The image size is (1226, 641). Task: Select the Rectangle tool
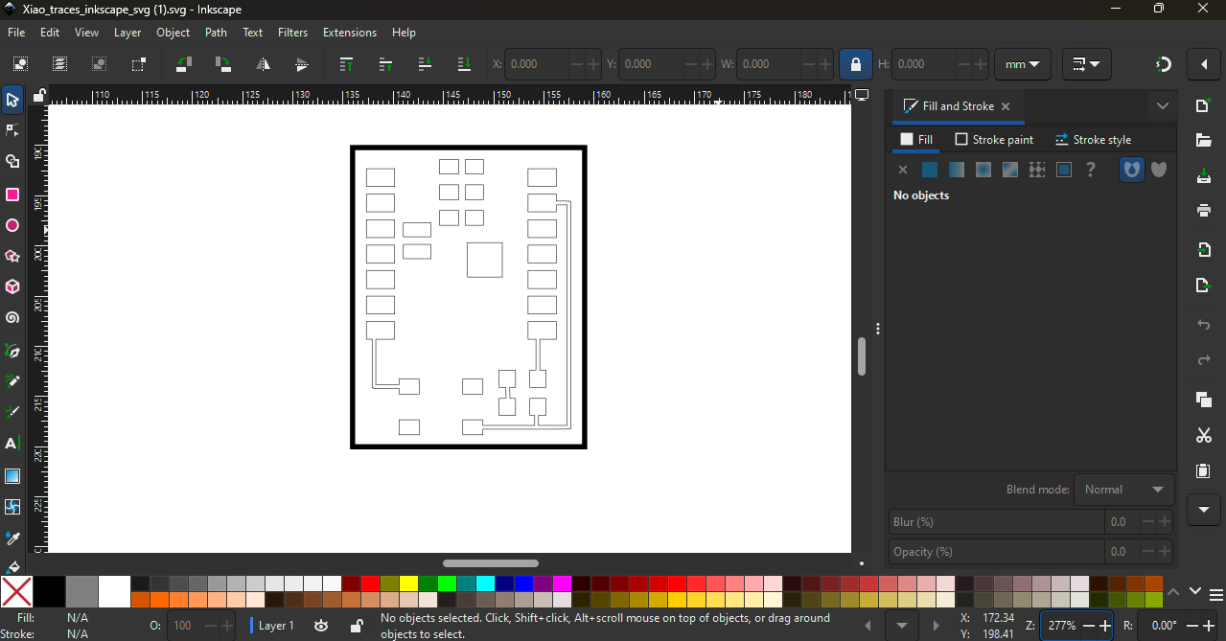[12, 195]
